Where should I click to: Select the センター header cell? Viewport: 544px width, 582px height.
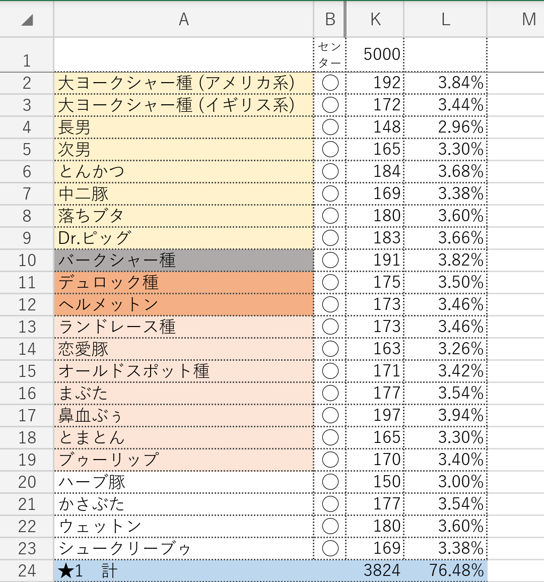330,54
